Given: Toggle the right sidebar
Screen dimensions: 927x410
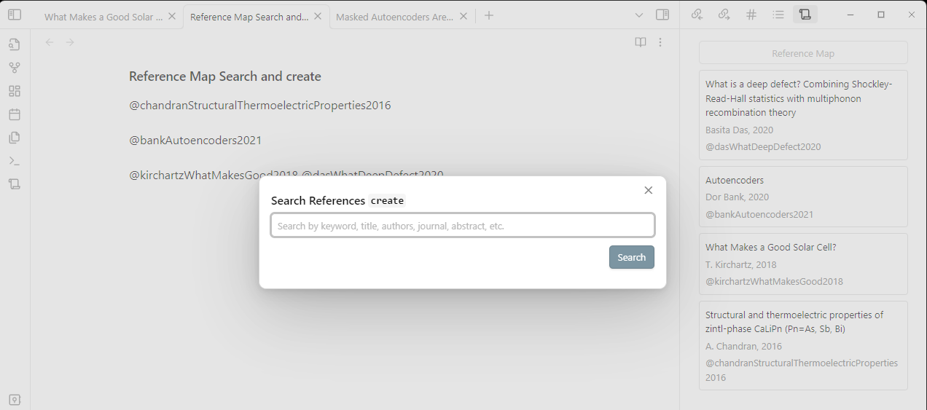Looking at the screenshot, I should [662, 15].
